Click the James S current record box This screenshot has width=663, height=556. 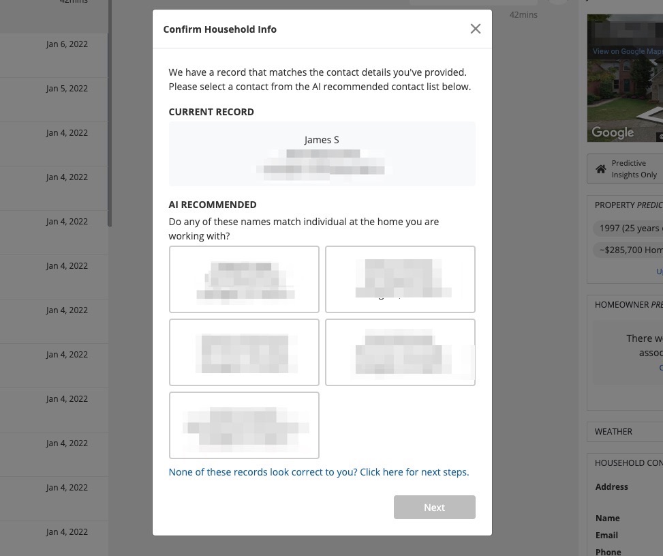pos(322,153)
